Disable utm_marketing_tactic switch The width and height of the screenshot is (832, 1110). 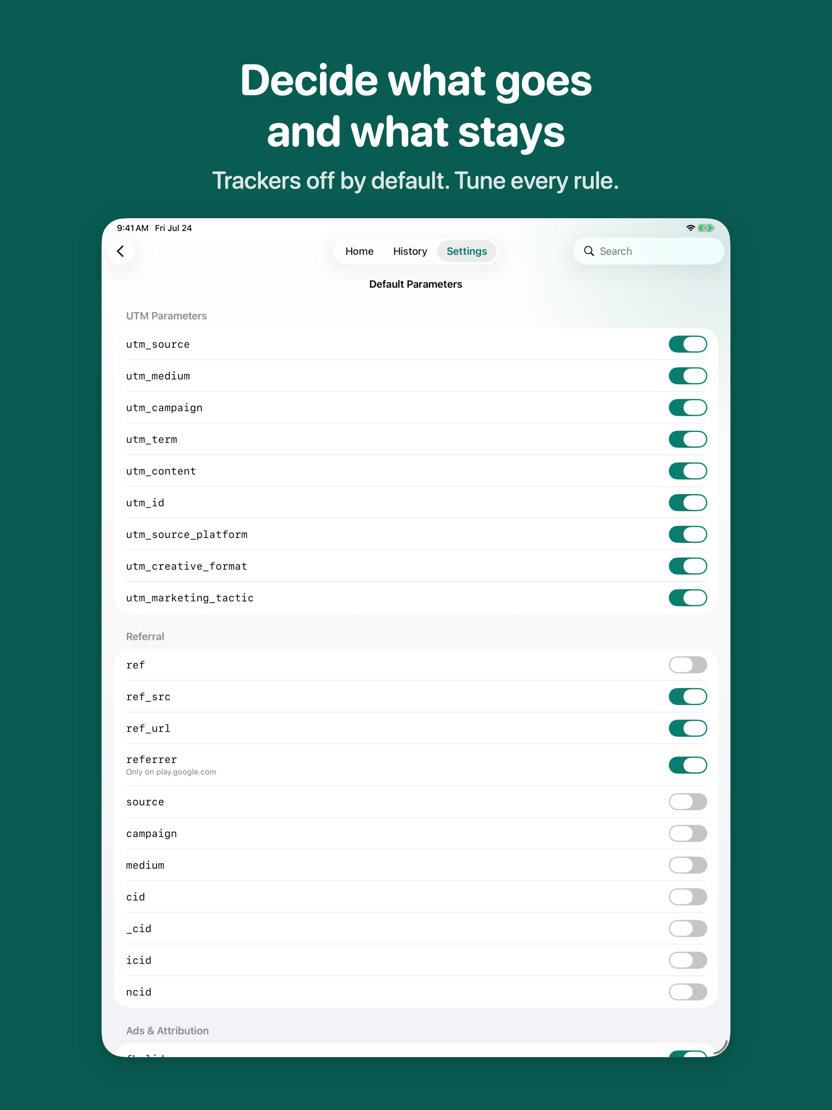pos(688,598)
